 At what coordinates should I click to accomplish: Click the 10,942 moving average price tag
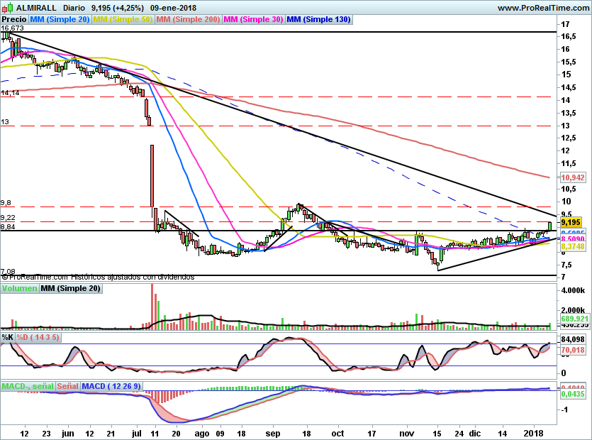pyautogui.click(x=571, y=177)
